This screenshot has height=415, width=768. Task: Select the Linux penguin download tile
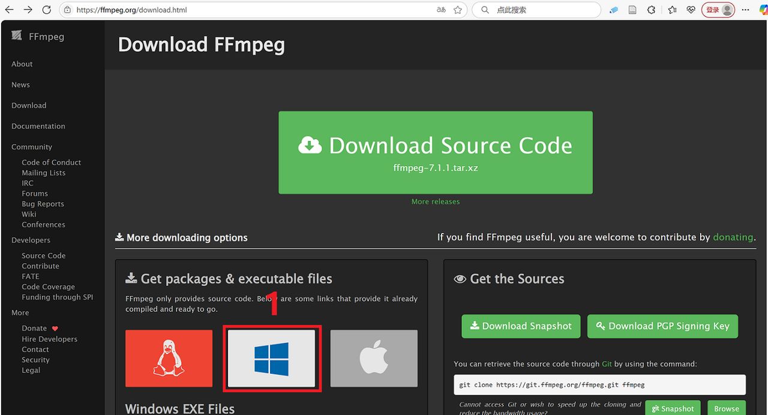click(x=169, y=359)
